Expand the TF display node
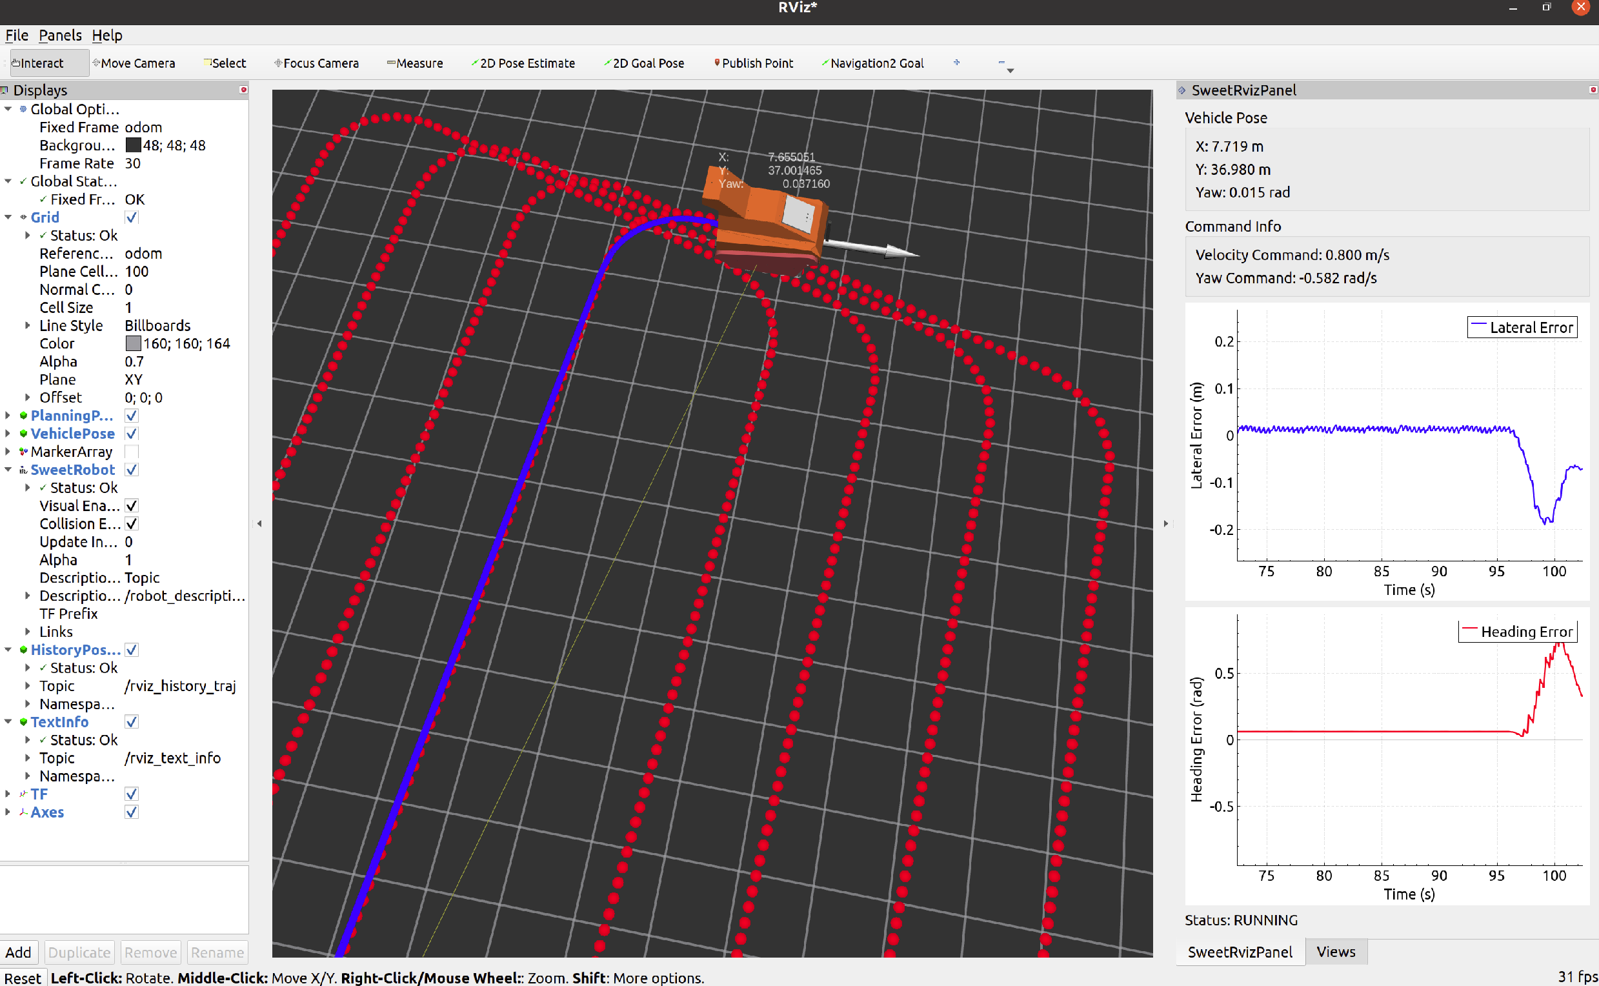The image size is (1599, 986). coord(8,794)
